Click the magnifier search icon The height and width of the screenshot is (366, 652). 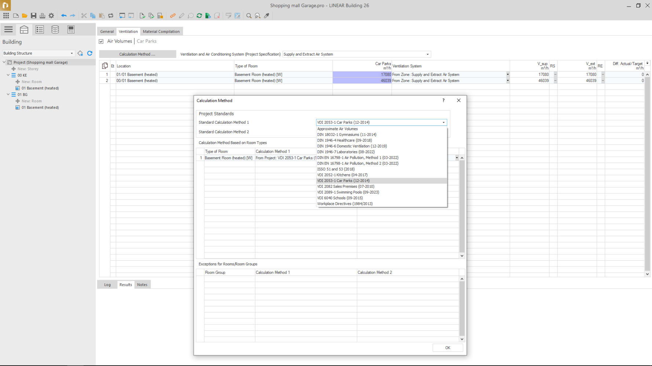(x=249, y=16)
